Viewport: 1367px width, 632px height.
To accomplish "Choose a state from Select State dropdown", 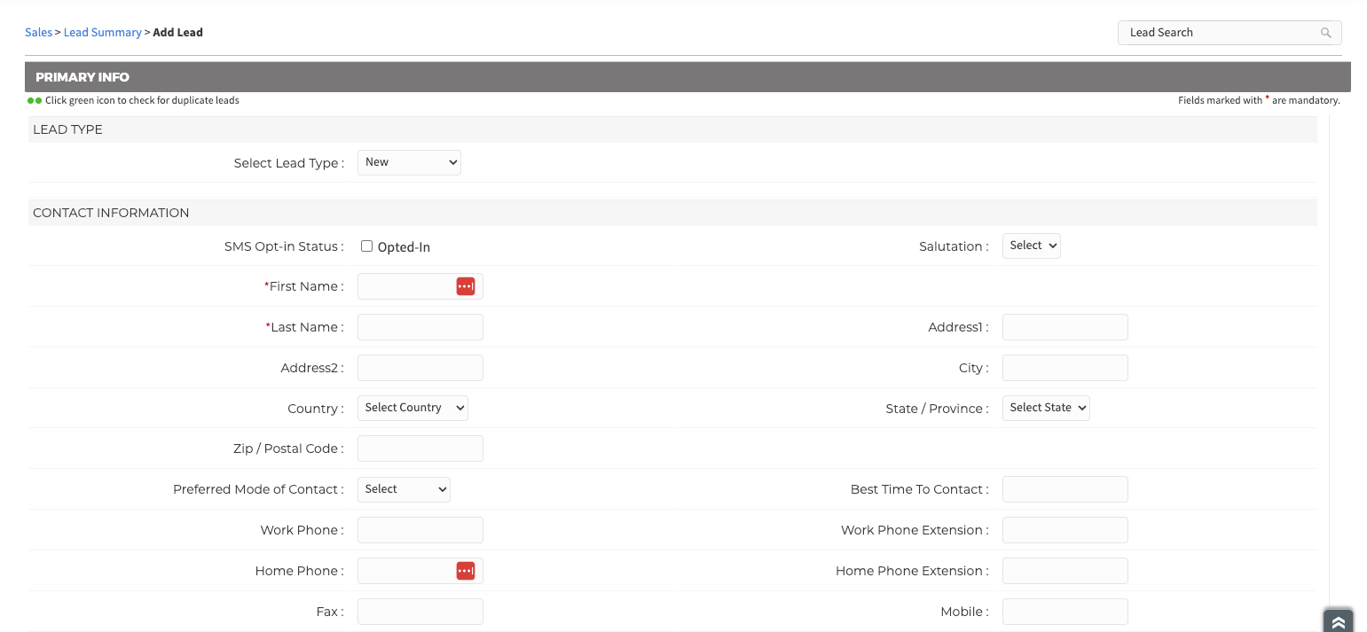I will [1045, 408].
